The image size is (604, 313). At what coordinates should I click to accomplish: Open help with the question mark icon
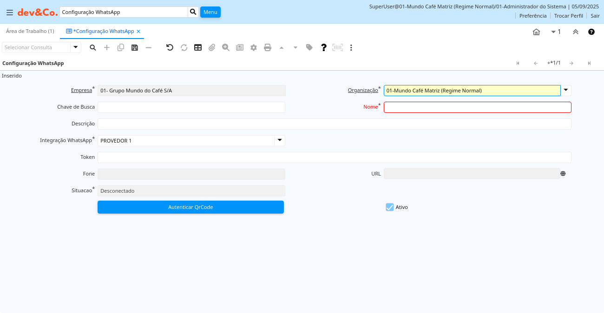tap(324, 47)
